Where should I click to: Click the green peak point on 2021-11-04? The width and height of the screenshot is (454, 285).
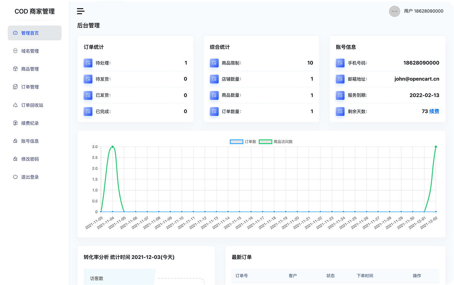tap(113, 147)
